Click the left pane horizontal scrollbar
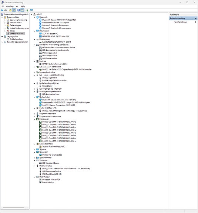This screenshot has width=198, height=213. 14,208
